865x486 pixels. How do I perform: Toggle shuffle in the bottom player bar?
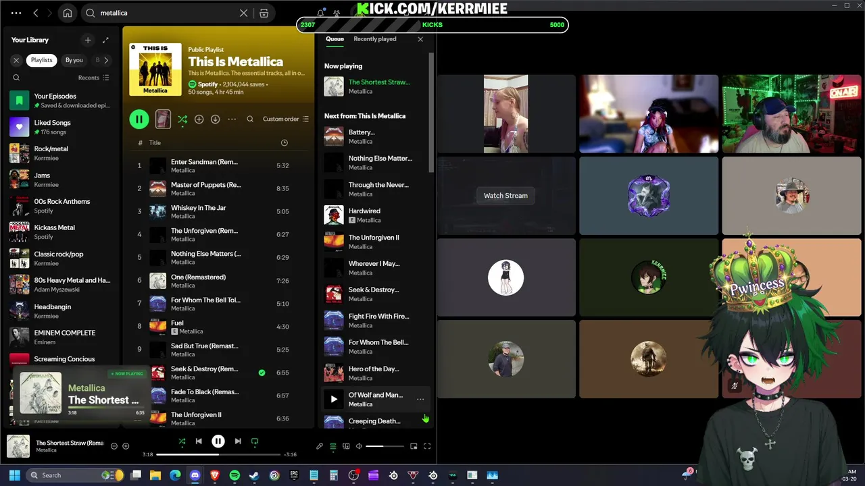coord(182,441)
